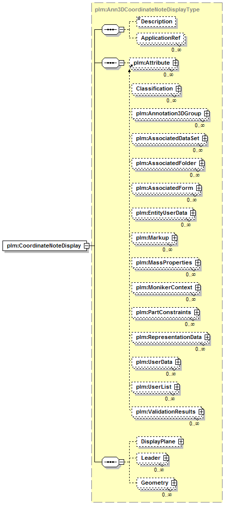Expand the Classification element

[x=178, y=88]
